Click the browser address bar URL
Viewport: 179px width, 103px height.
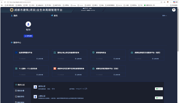[x=20, y=2]
